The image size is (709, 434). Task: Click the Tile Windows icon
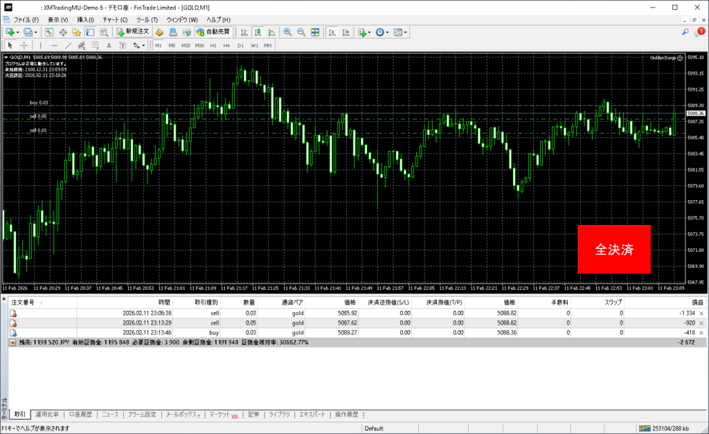click(x=315, y=33)
